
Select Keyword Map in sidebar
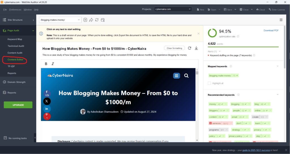point(15,39)
